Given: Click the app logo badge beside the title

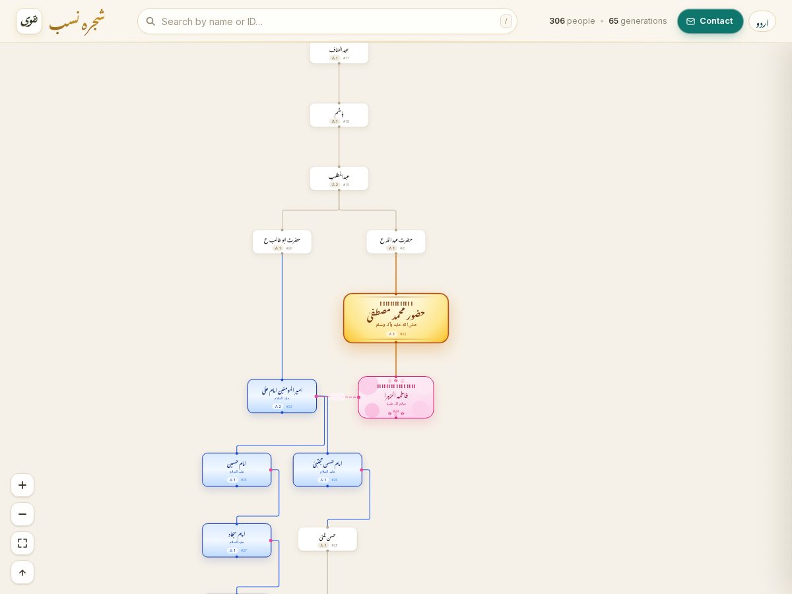Looking at the screenshot, I should pyautogui.click(x=29, y=21).
